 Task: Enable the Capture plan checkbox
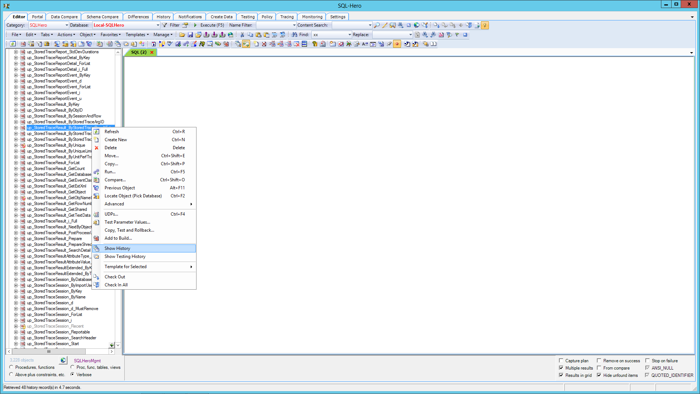(x=561, y=360)
